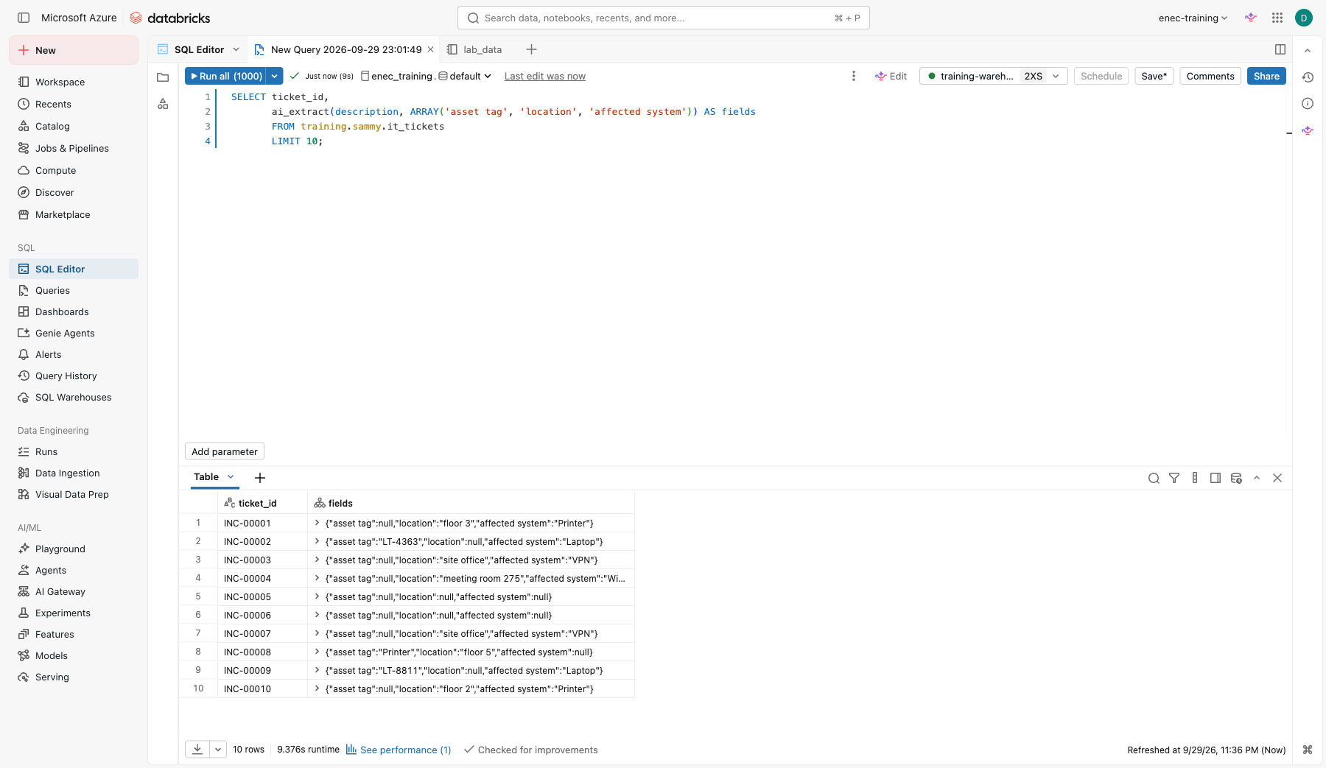Screen dimensions: 1326x768
Task: Click the Share button
Action: tap(1266, 76)
